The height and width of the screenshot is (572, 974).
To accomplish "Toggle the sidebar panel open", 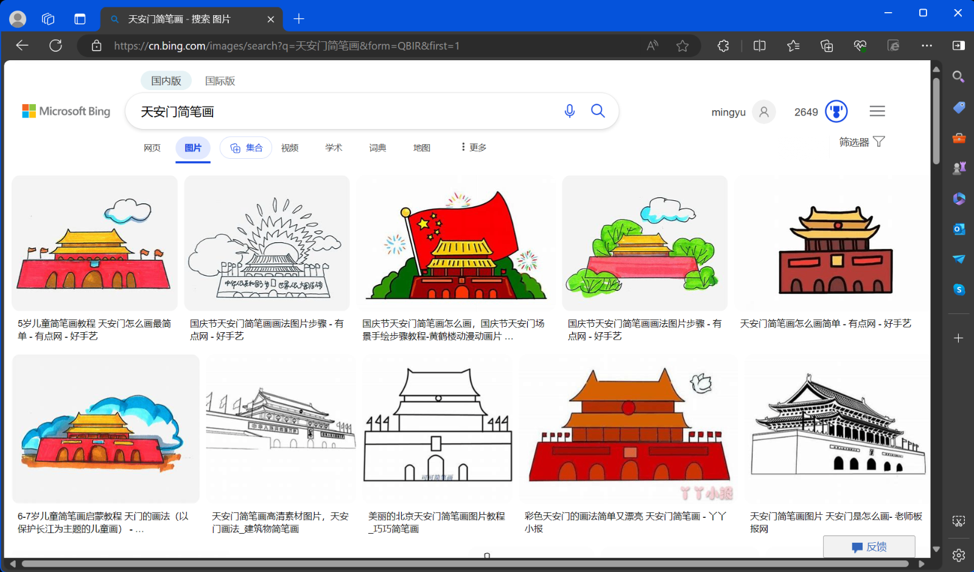I will tap(959, 46).
